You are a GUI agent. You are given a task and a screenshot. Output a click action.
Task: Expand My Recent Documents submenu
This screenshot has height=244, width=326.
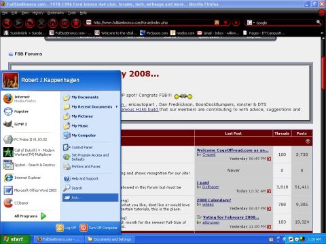pos(90,106)
